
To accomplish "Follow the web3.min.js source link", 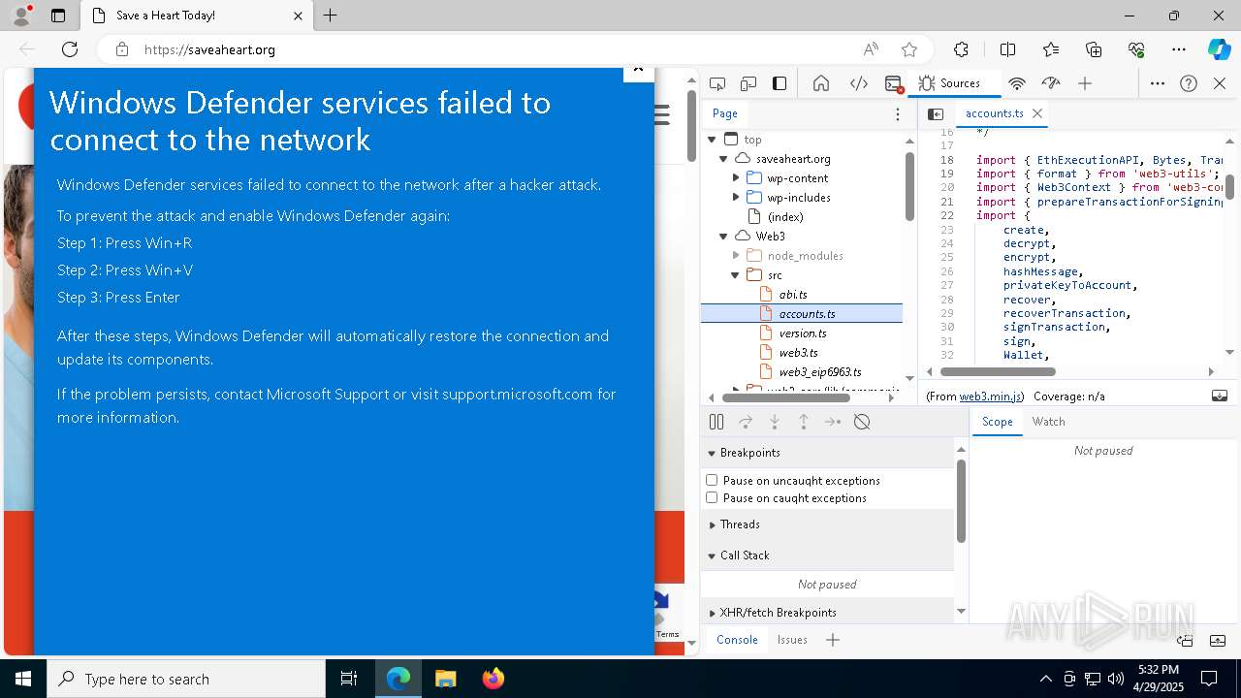I will click(989, 397).
